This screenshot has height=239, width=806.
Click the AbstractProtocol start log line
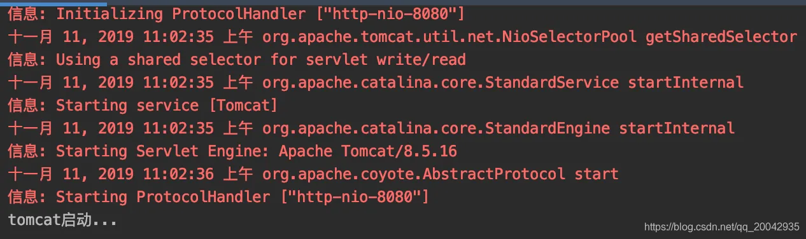point(313,174)
